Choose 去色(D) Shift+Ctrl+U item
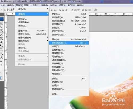 point(69,46)
